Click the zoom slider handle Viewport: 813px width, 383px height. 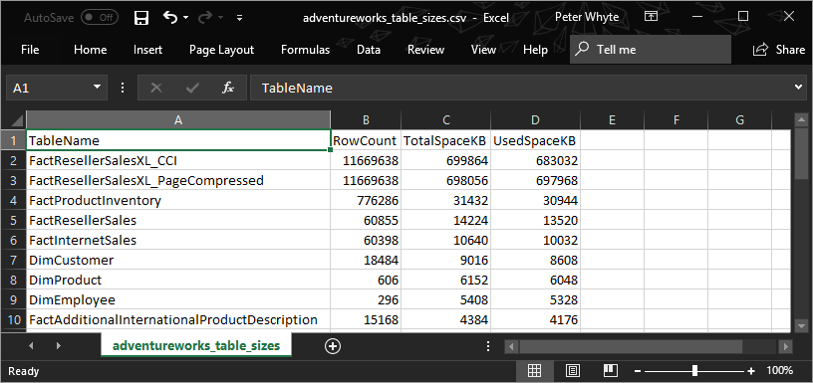694,371
